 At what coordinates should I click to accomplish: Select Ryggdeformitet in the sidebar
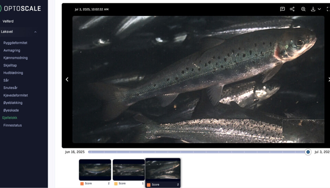pyautogui.click(x=15, y=43)
